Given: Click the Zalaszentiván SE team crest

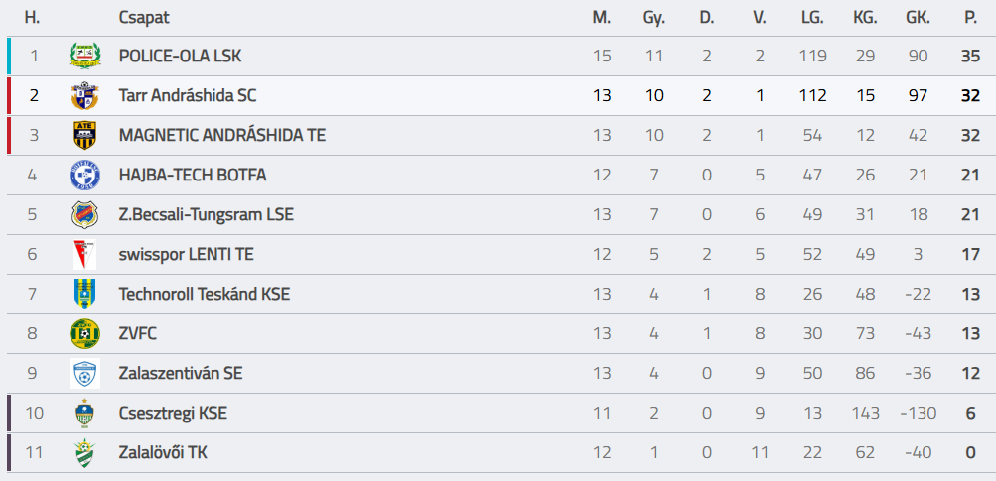Looking at the screenshot, I should [84, 373].
